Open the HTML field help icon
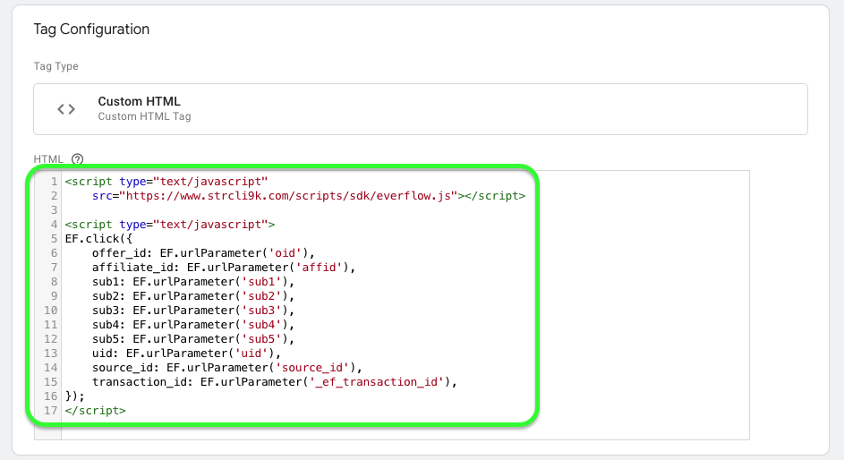The height and width of the screenshot is (460, 844). point(78,159)
